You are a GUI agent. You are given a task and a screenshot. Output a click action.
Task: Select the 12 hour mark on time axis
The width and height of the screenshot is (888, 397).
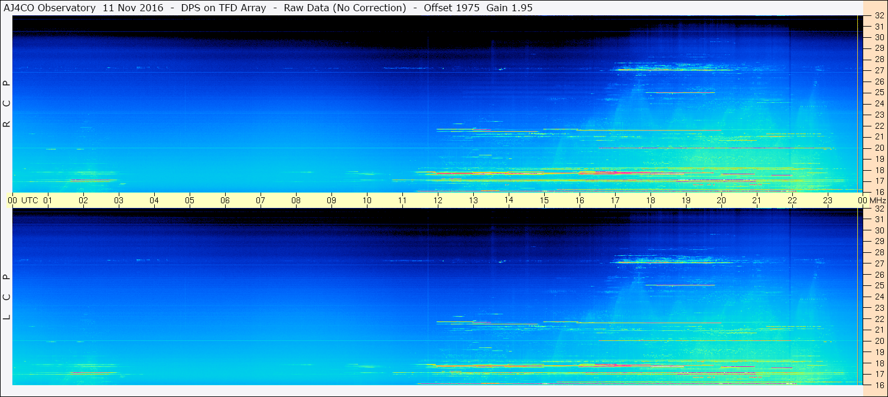pos(438,200)
